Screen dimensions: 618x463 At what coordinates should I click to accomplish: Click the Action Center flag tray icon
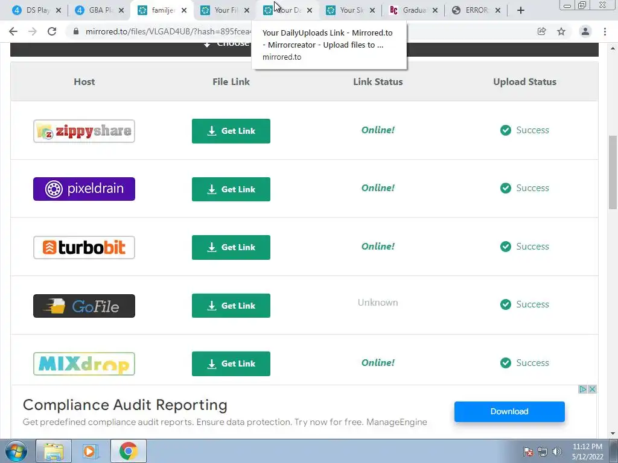(528, 452)
